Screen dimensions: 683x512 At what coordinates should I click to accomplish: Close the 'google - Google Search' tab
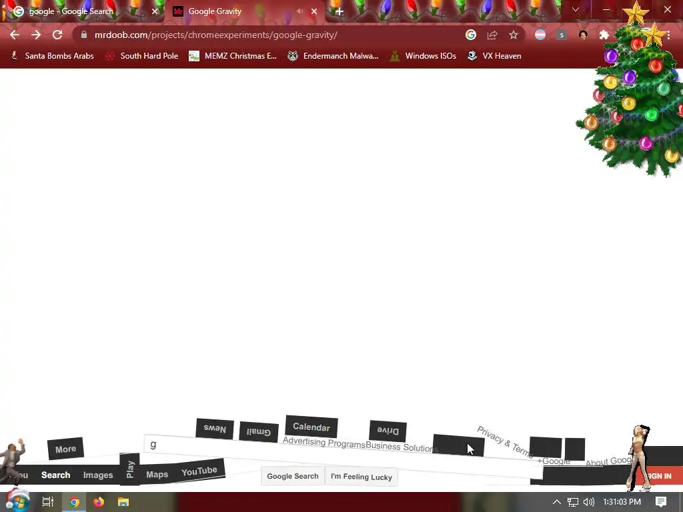pyautogui.click(x=155, y=11)
